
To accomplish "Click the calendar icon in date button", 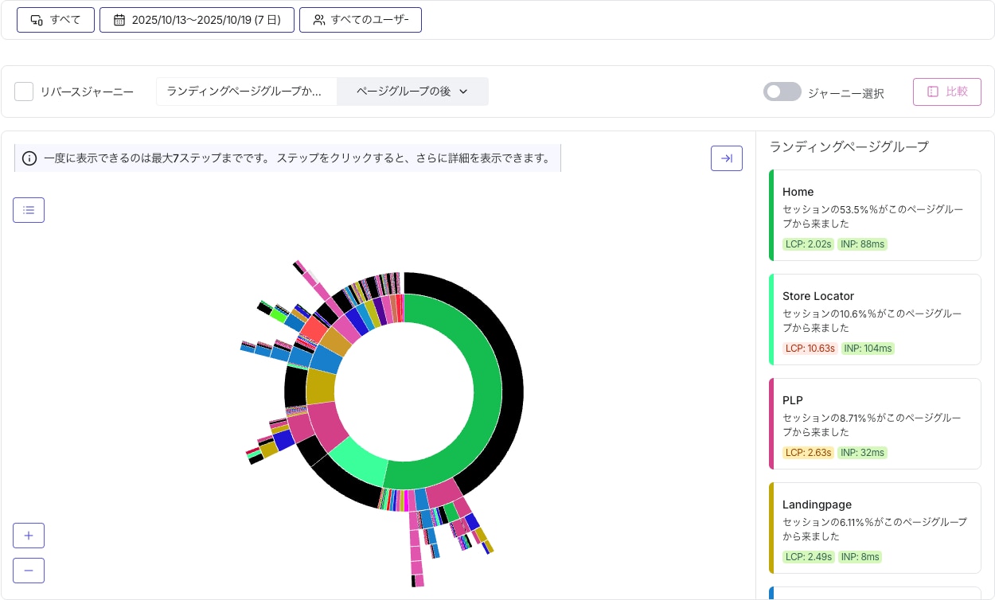I will coord(119,20).
